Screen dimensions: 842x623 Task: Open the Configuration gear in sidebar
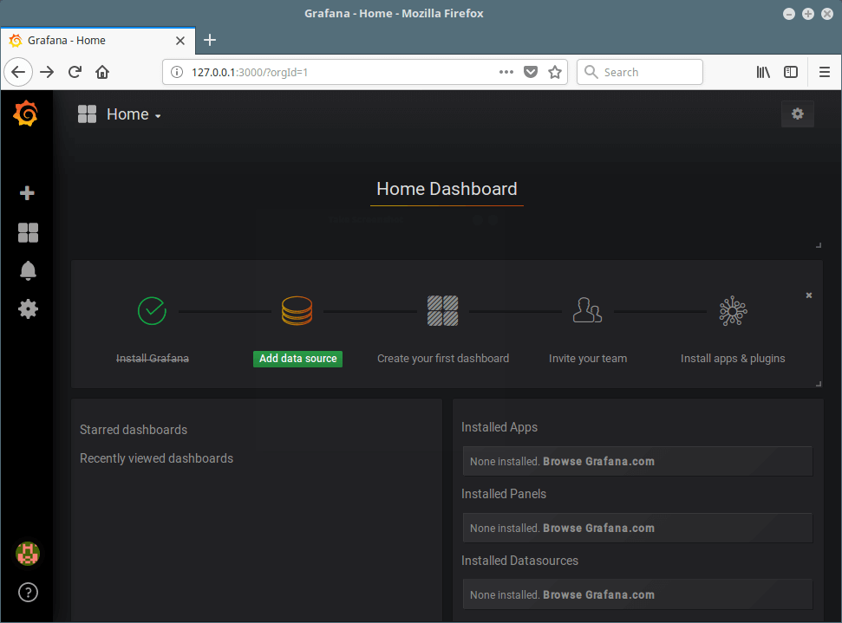click(x=28, y=308)
